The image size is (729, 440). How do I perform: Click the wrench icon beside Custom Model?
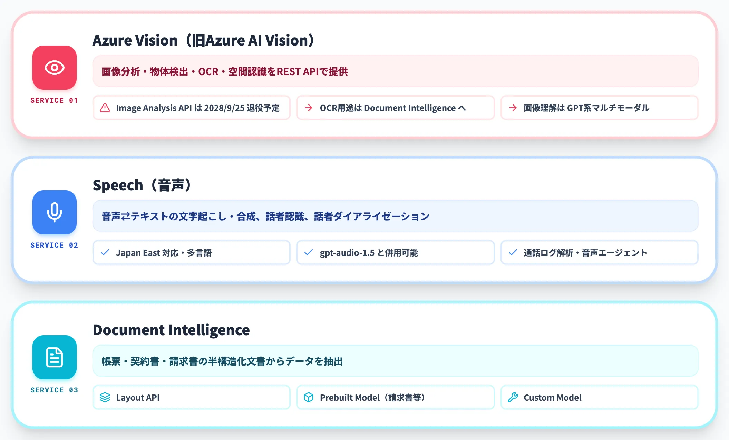coord(513,398)
